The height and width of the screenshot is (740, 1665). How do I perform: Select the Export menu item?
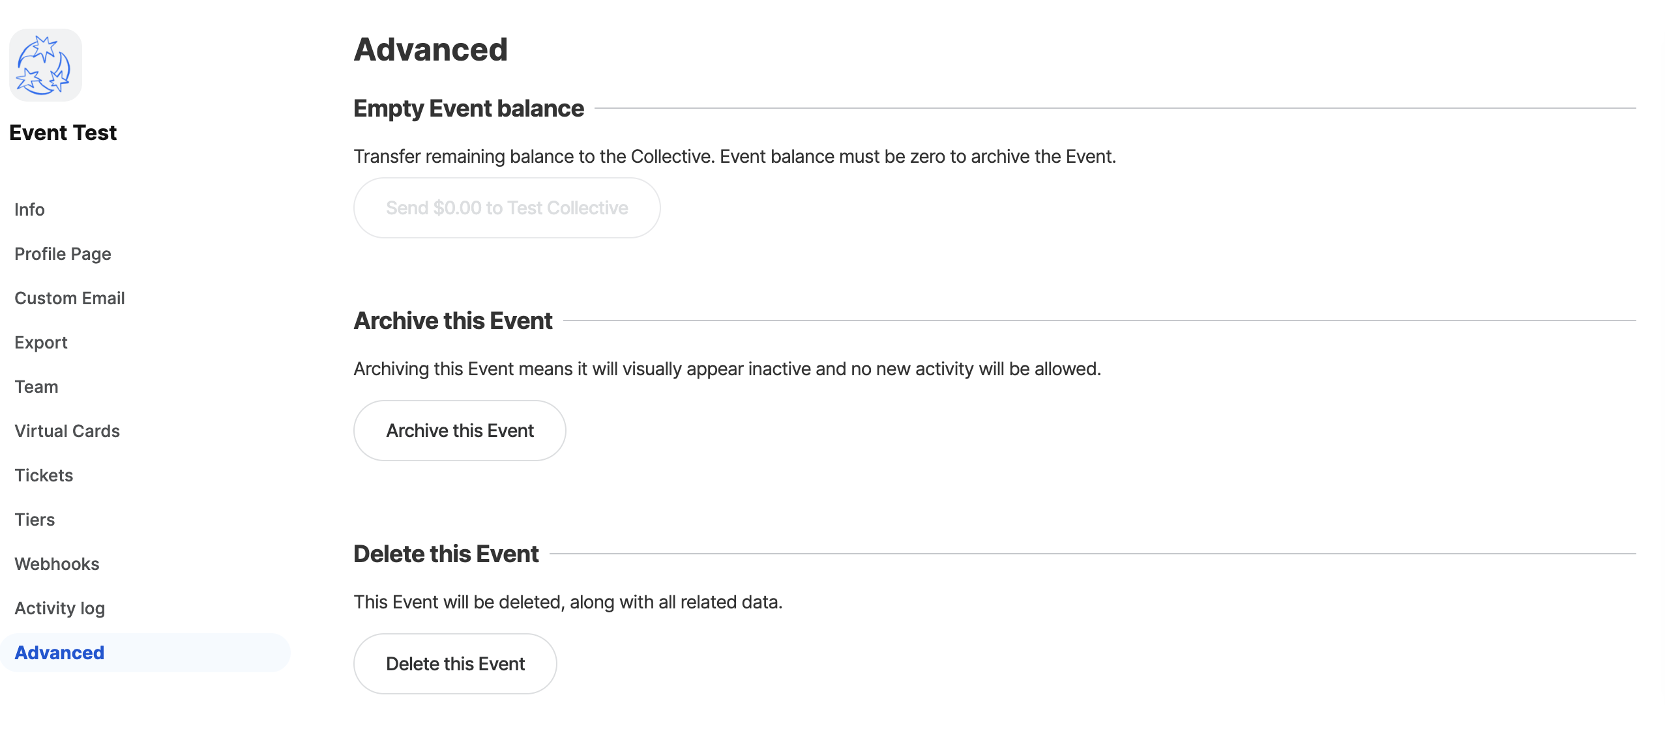tap(40, 343)
